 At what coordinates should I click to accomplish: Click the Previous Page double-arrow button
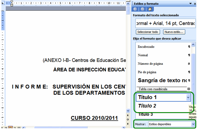(128, 115)
